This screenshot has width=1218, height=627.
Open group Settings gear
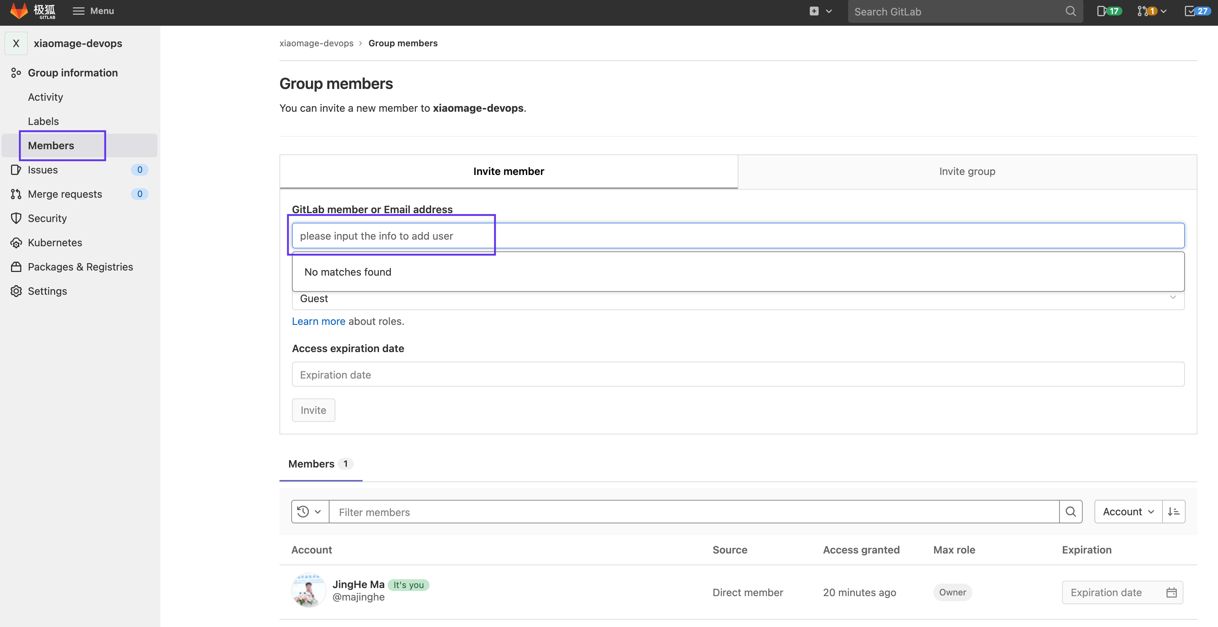click(47, 291)
